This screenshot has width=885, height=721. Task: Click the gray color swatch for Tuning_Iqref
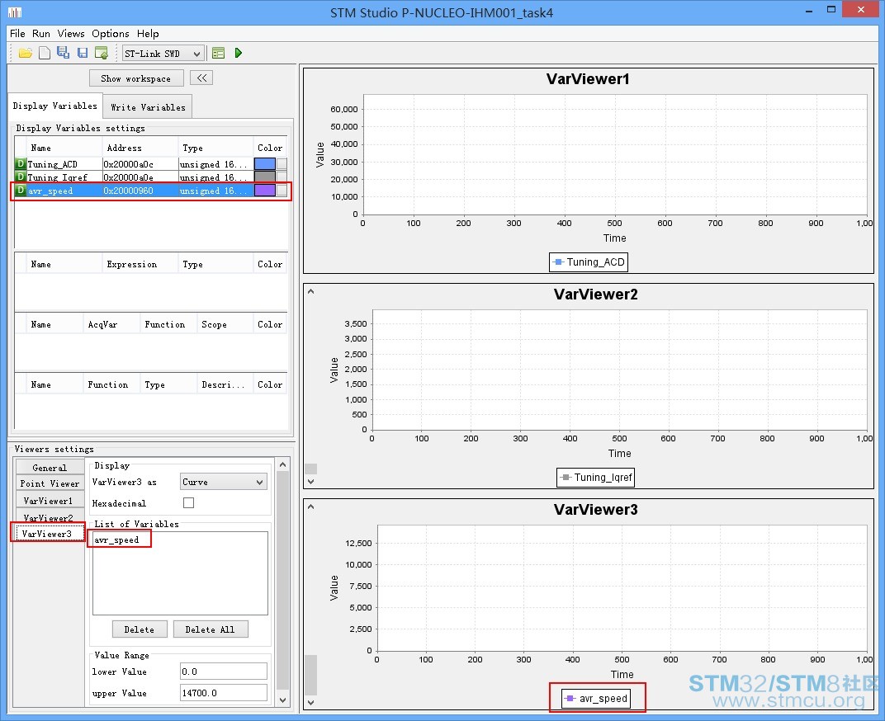265,177
